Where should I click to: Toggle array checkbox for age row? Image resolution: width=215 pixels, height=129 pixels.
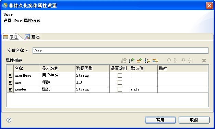coord(120,82)
